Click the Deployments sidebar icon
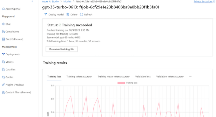The height and width of the screenshot is (117, 216). tap(3, 54)
